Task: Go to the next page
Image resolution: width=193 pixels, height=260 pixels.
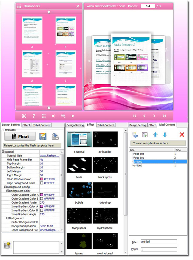Action: click(154, 116)
